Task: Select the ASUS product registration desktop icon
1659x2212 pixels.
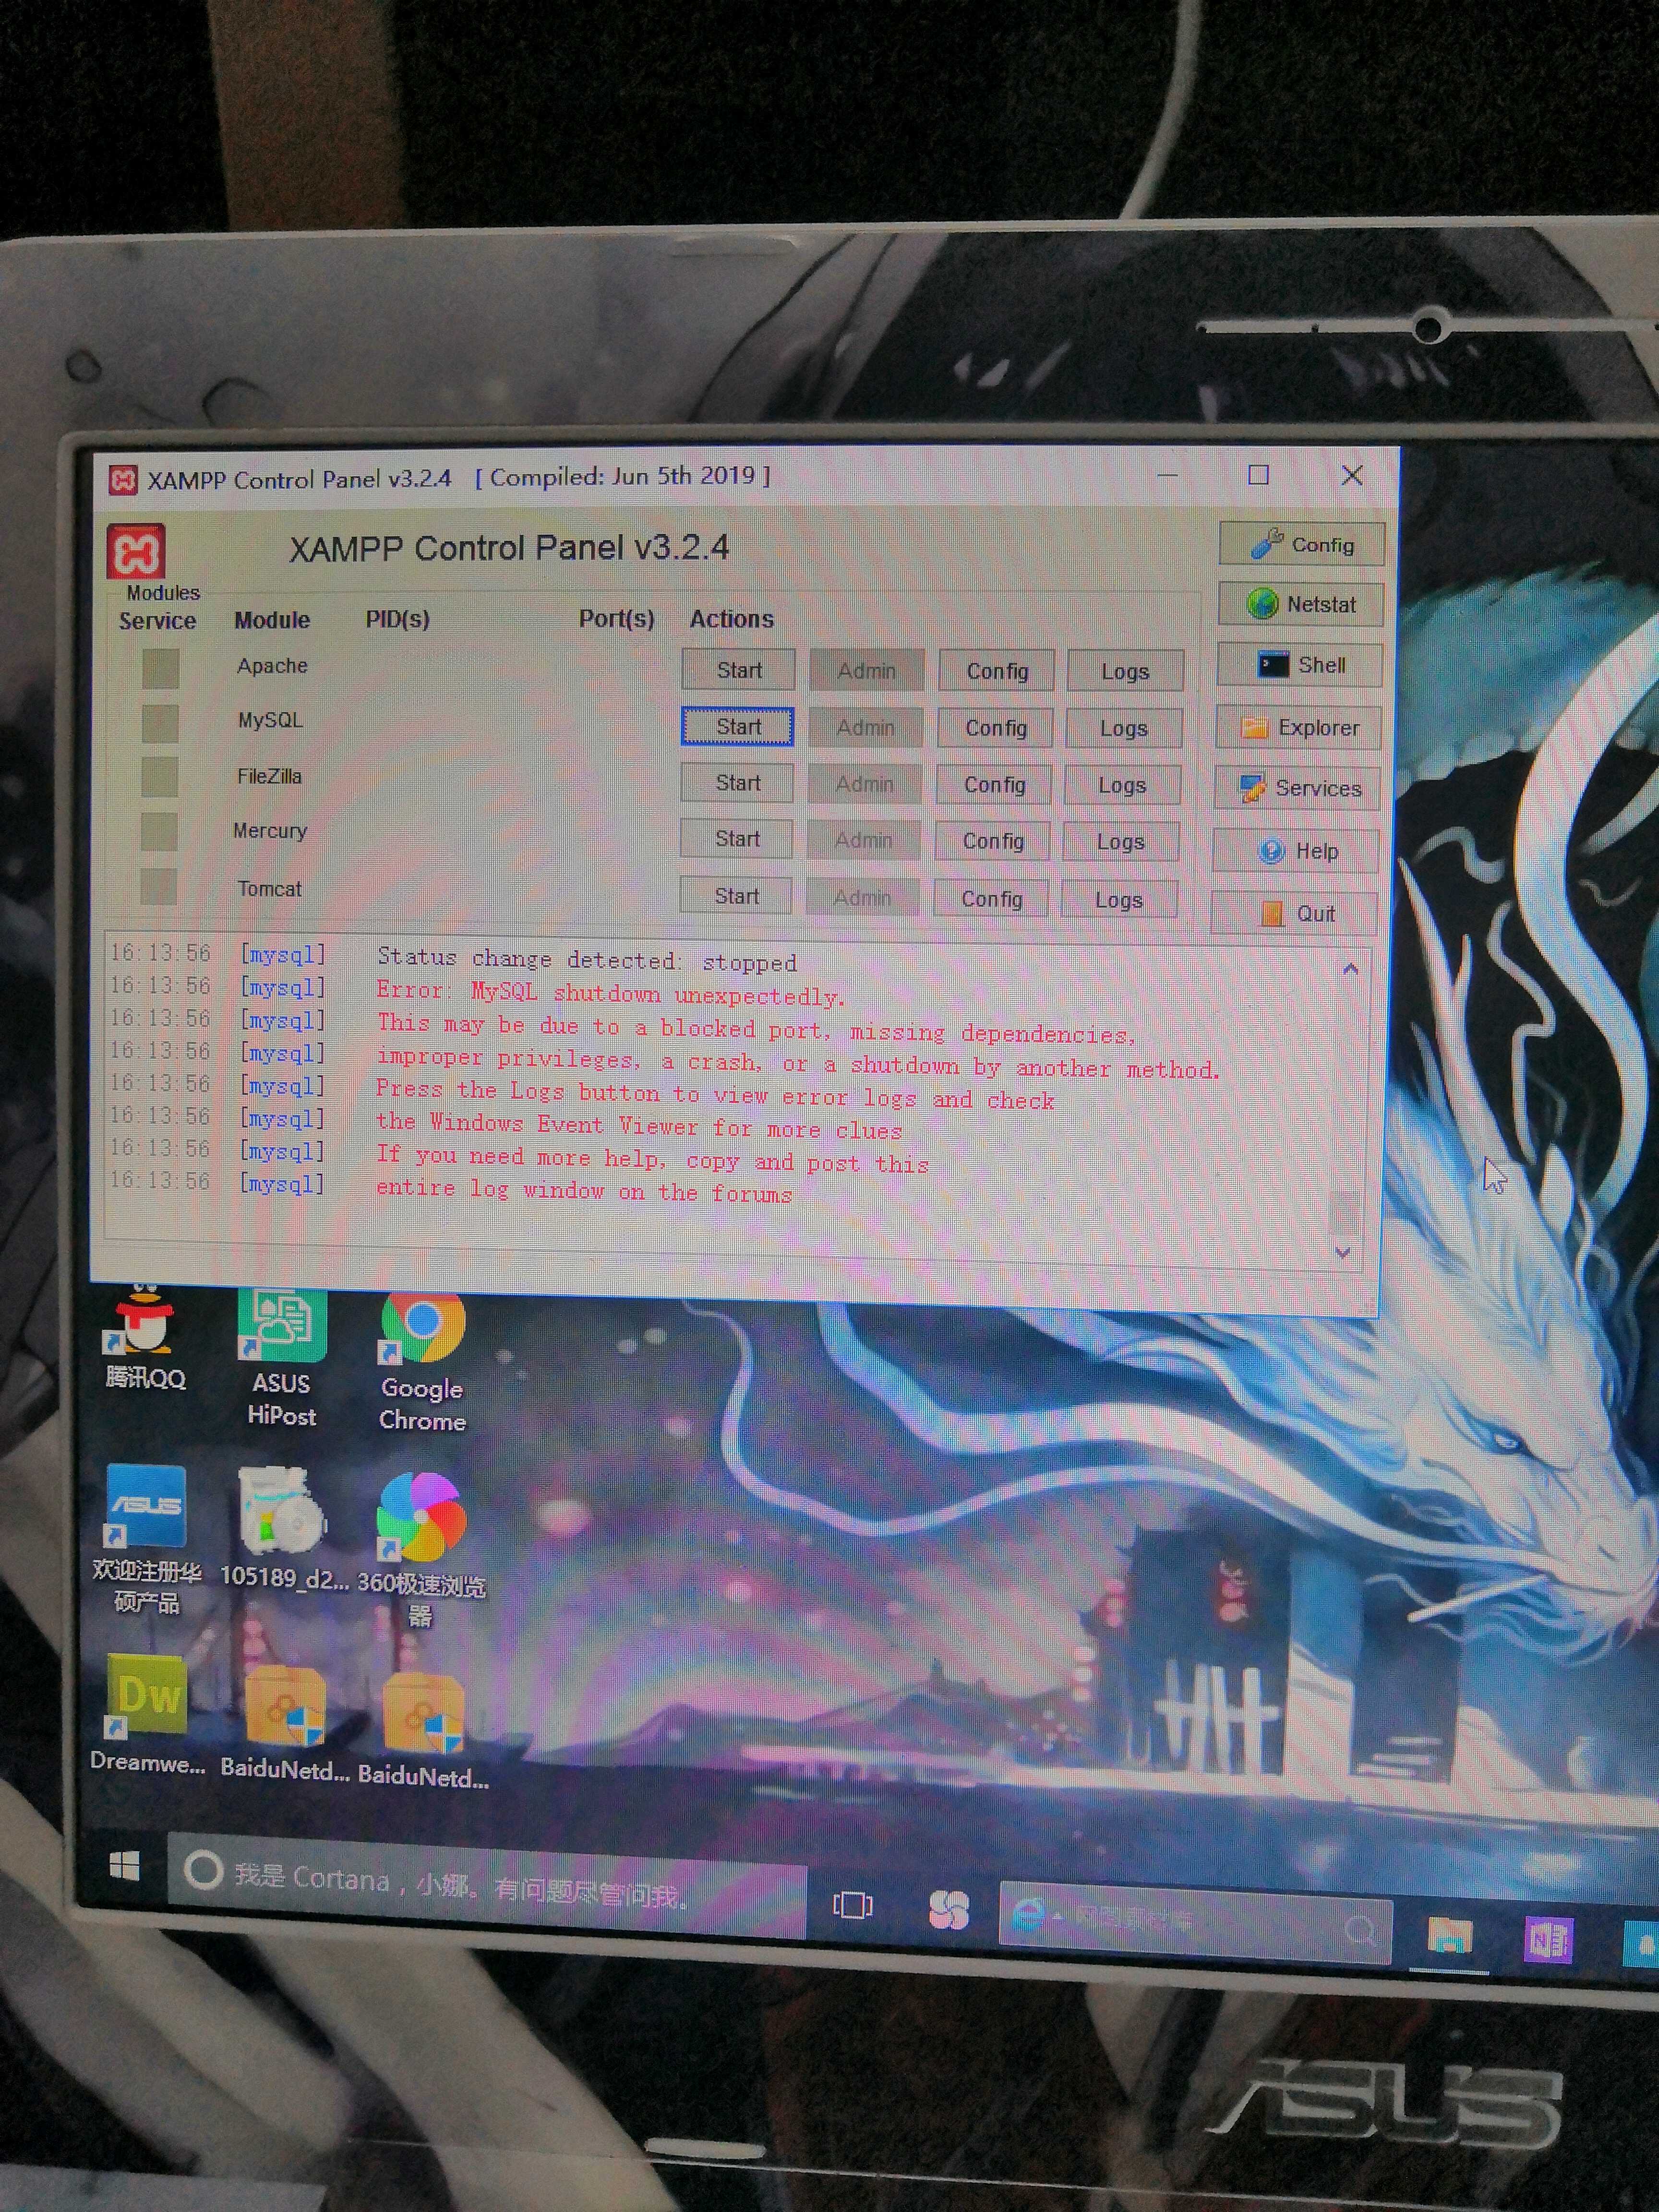Action: coord(146,1539)
